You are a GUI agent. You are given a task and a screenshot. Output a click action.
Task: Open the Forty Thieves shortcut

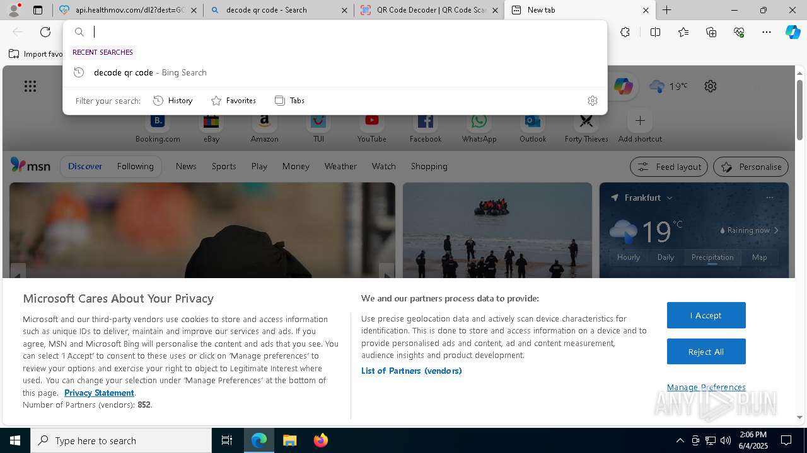click(586, 128)
